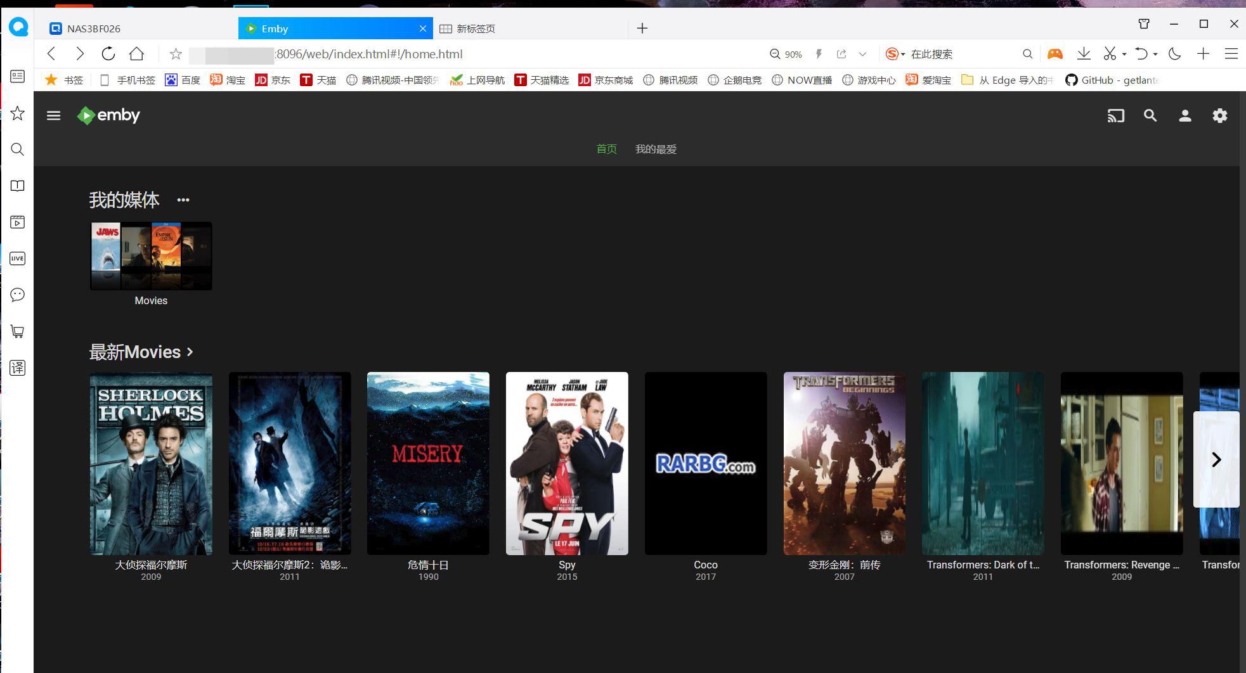Open Emby settings gear icon
This screenshot has height=673, width=1246.
pos(1219,116)
